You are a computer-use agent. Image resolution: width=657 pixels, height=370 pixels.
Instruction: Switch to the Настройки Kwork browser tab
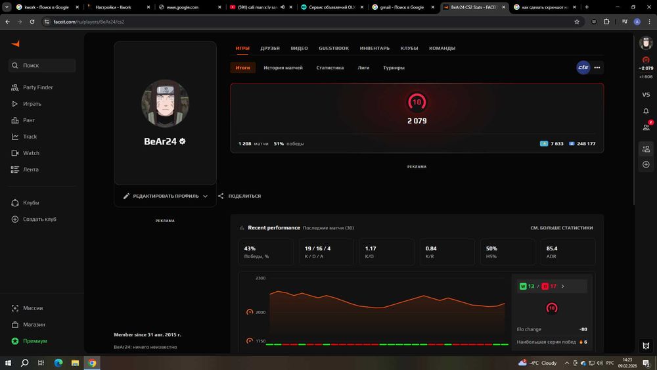coord(118,7)
